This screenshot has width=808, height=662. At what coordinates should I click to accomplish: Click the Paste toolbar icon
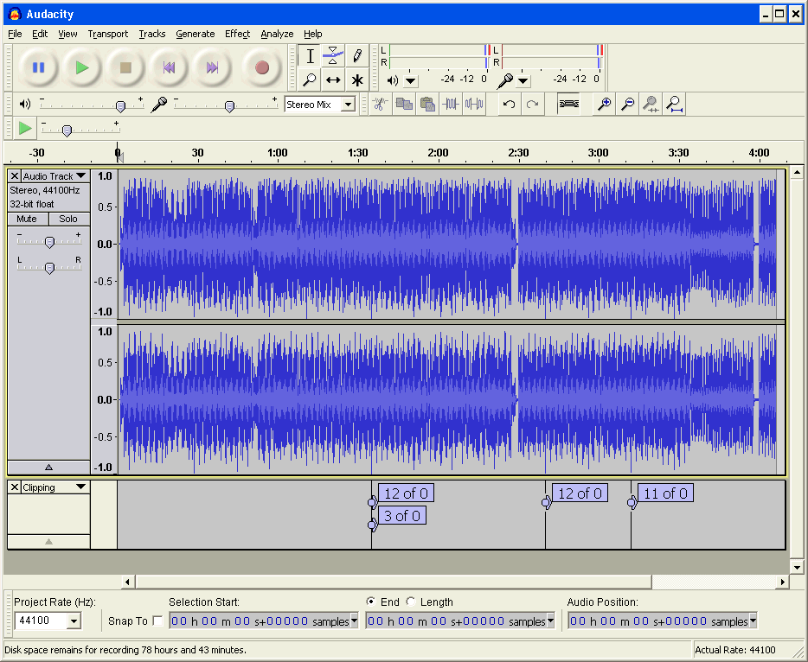coord(427,105)
